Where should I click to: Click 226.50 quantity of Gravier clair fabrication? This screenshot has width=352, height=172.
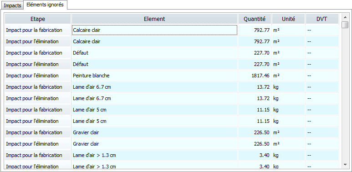pyautogui.click(x=255, y=132)
